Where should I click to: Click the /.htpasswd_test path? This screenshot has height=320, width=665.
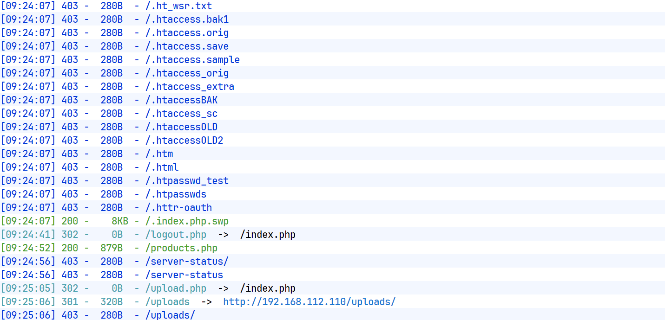click(x=187, y=181)
